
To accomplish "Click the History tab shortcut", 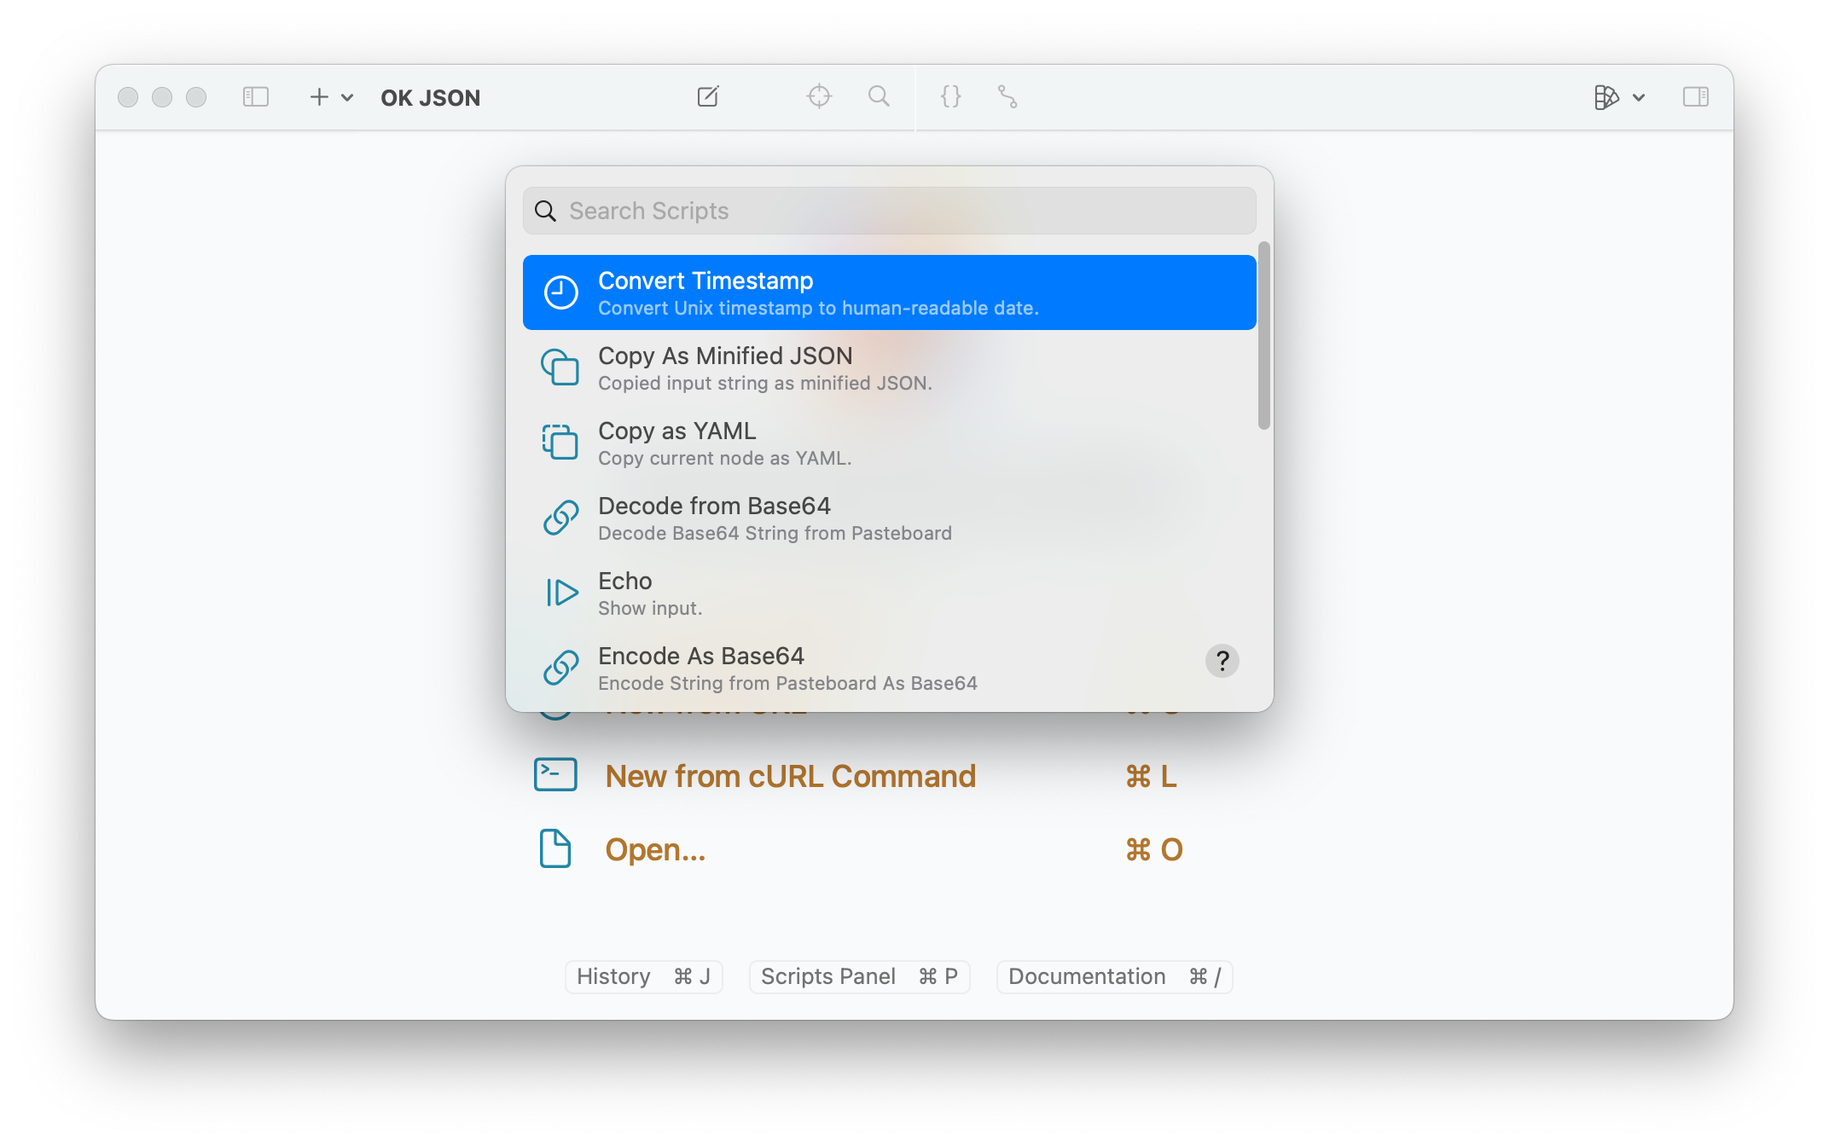I will click(x=644, y=975).
